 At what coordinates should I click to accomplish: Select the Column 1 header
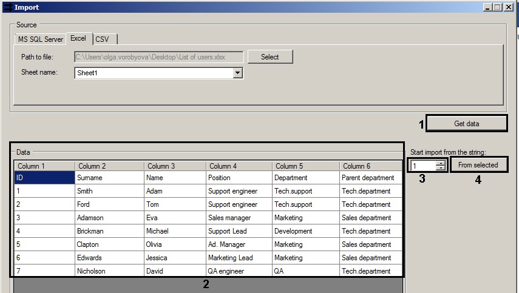(x=44, y=166)
